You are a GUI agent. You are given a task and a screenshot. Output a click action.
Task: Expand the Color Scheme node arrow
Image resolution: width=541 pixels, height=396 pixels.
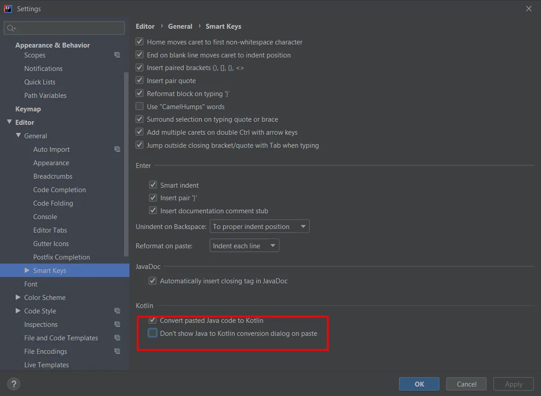click(18, 297)
